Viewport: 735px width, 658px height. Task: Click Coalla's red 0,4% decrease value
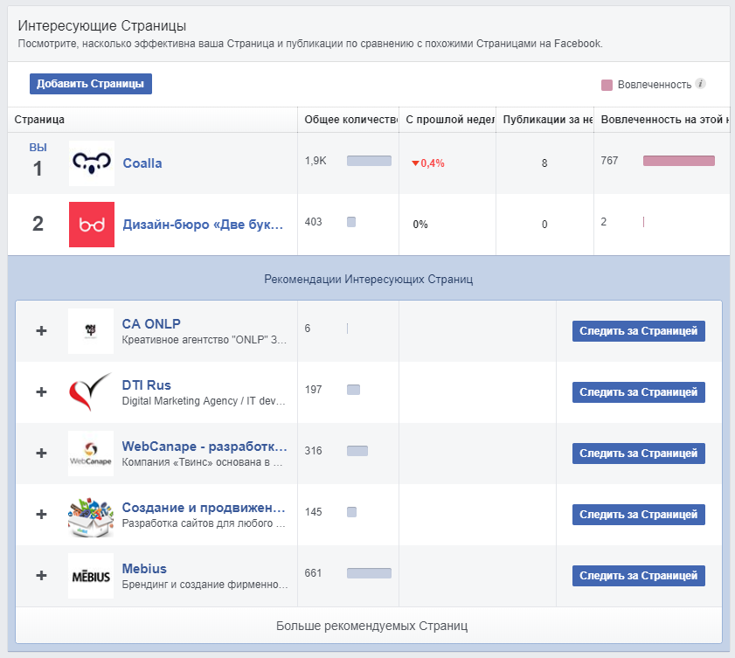428,163
